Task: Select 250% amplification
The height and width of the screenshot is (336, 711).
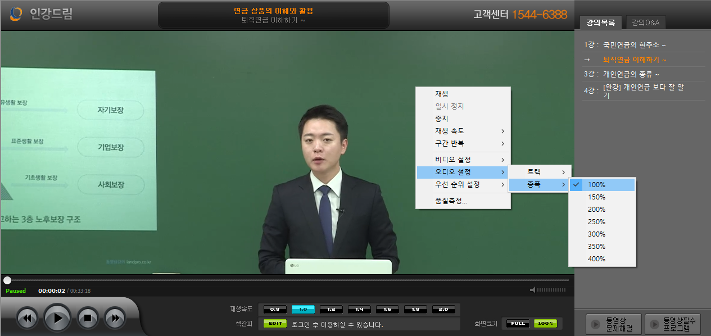Action: [602, 222]
